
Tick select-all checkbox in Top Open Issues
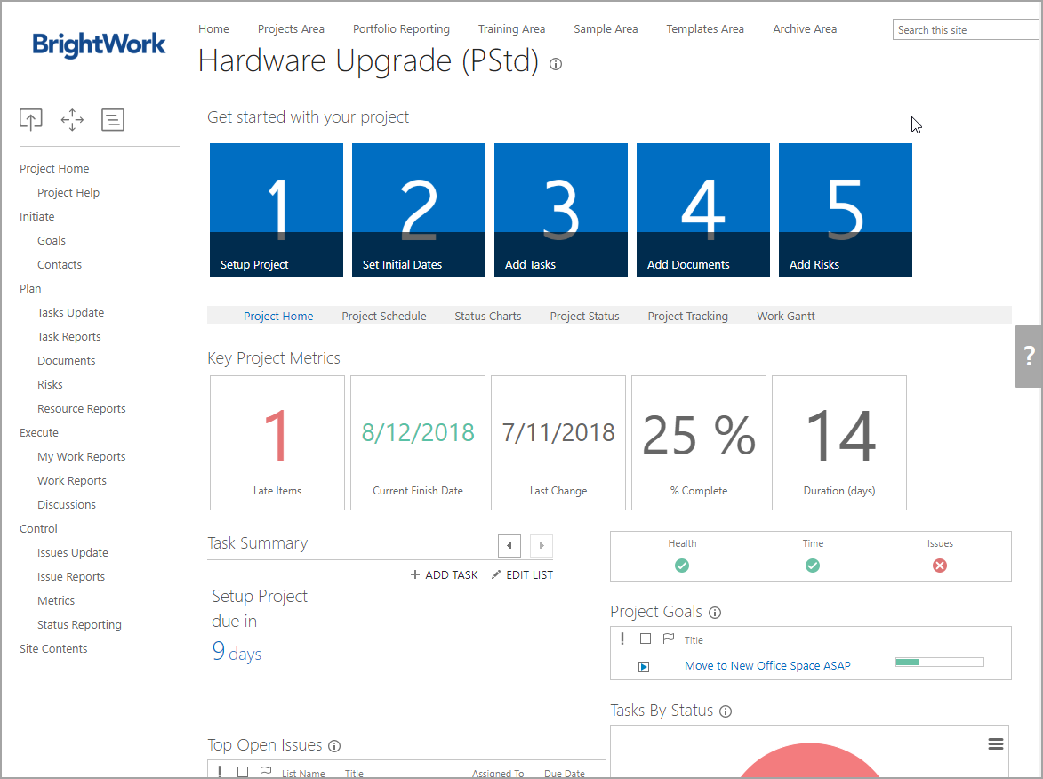[243, 772]
